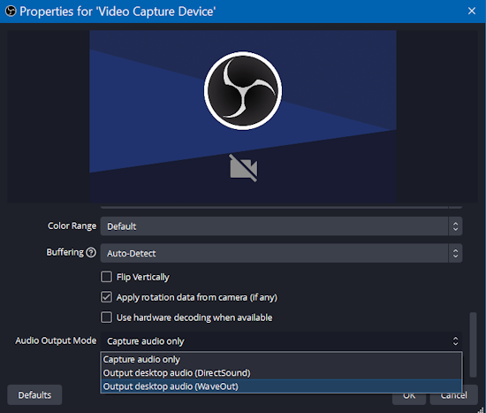The height and width of the screenshot is (413, 486).
Task: Select Output desktop audio (WaveOut)
Action: click(281, 386)
